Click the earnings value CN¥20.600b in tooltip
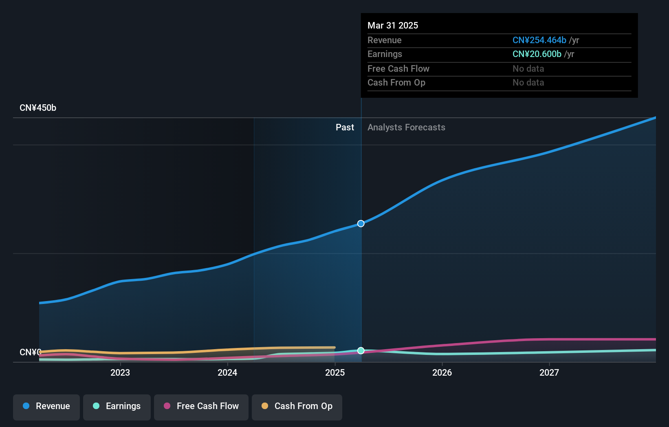669x427 pixels. tap(537, 54)
